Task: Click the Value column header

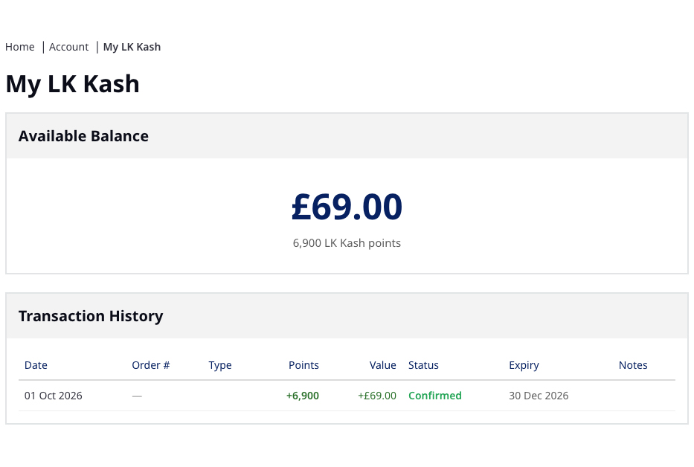Action: [x=383, y=365]
